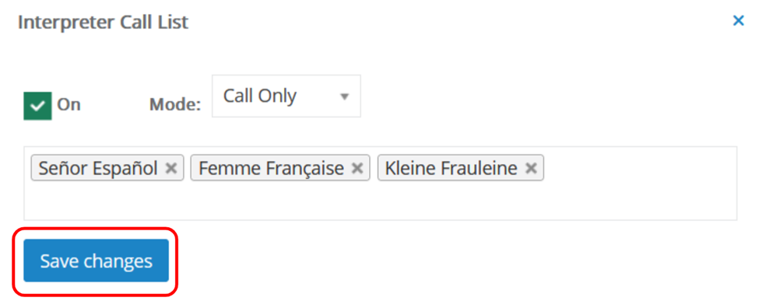Toggle the On checkbox

pos(37,106)
